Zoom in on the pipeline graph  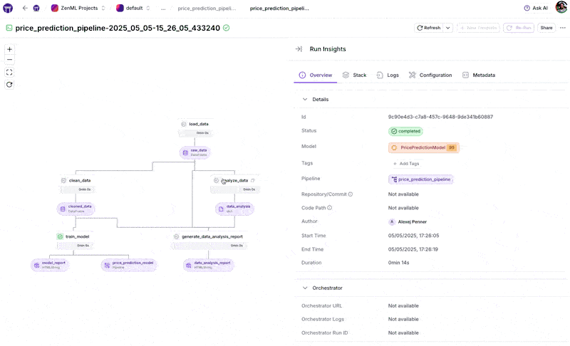(x=9, y=49)
